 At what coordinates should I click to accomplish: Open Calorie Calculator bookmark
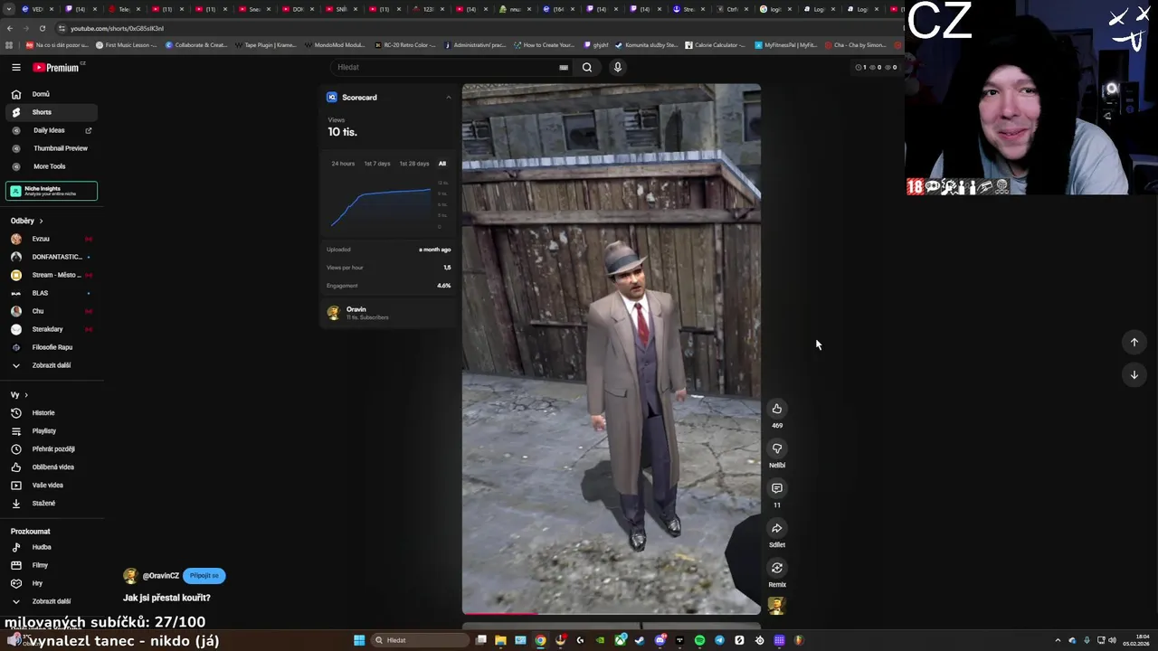[716, 44]
